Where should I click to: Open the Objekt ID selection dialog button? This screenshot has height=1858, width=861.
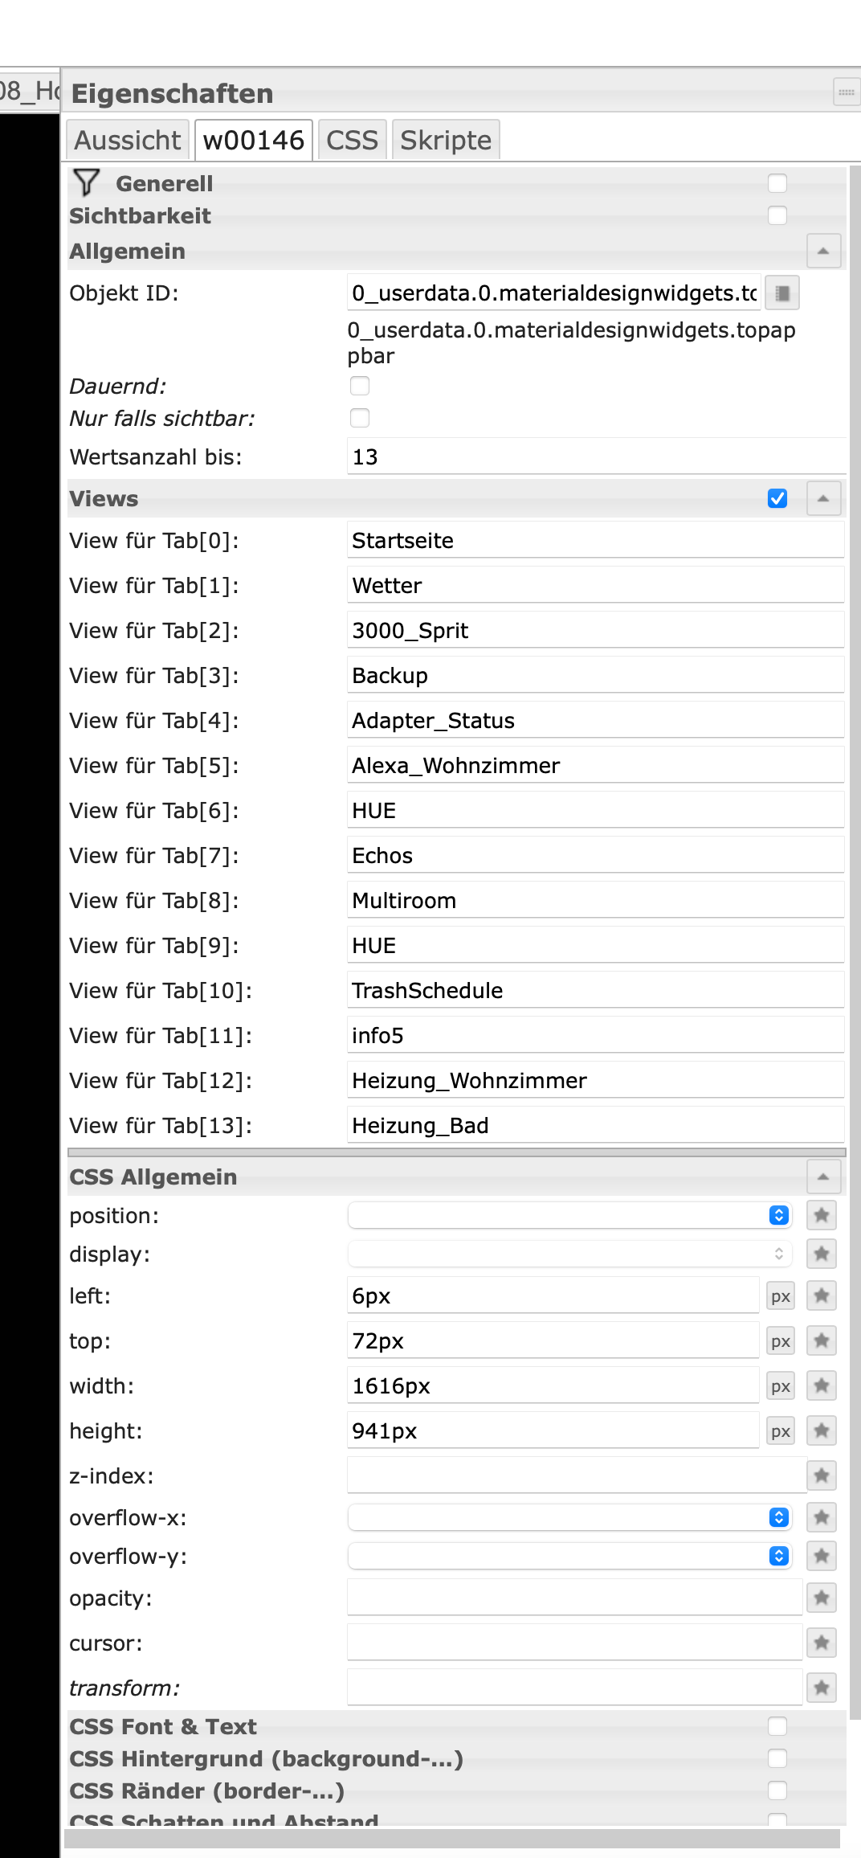coord(782,293)
